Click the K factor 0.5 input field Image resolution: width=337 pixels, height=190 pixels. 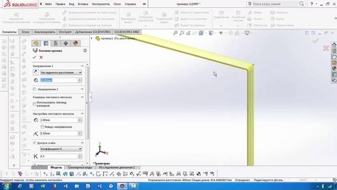pyautogui.click(x=59, y=156)
